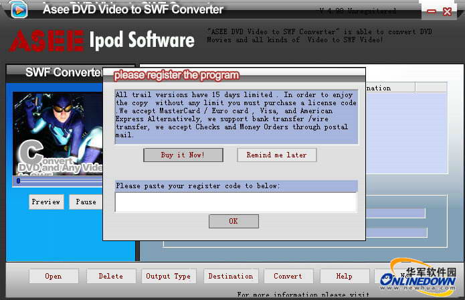Viewport: 465px width, 300px height.
Task: Start conversion with Convert button
Action: (x=288, y=276)
